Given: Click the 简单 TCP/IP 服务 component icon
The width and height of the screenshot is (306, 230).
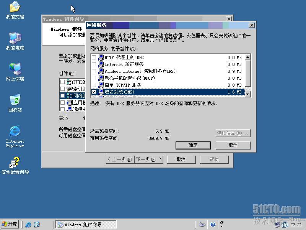Looking at the screenshot, I should pyautogui.click(x=101, y=85).
